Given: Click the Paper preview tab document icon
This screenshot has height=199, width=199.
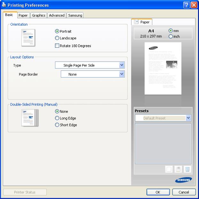Looking at the screenshot, I should pos(136,22).
